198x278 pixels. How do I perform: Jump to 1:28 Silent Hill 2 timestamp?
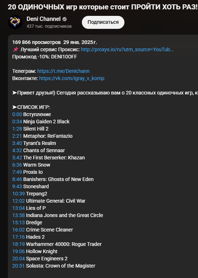pos(17,129)
